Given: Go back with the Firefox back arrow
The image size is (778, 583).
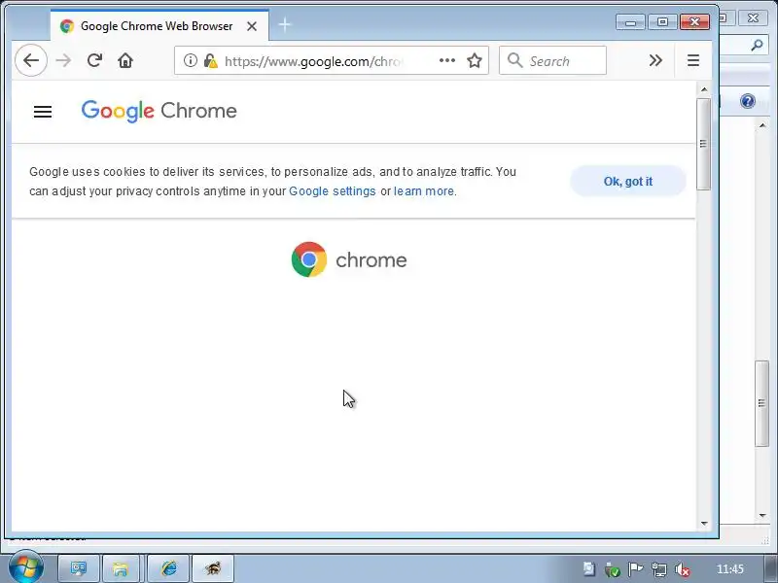Looking at the screenshot, I should [31, 60].
